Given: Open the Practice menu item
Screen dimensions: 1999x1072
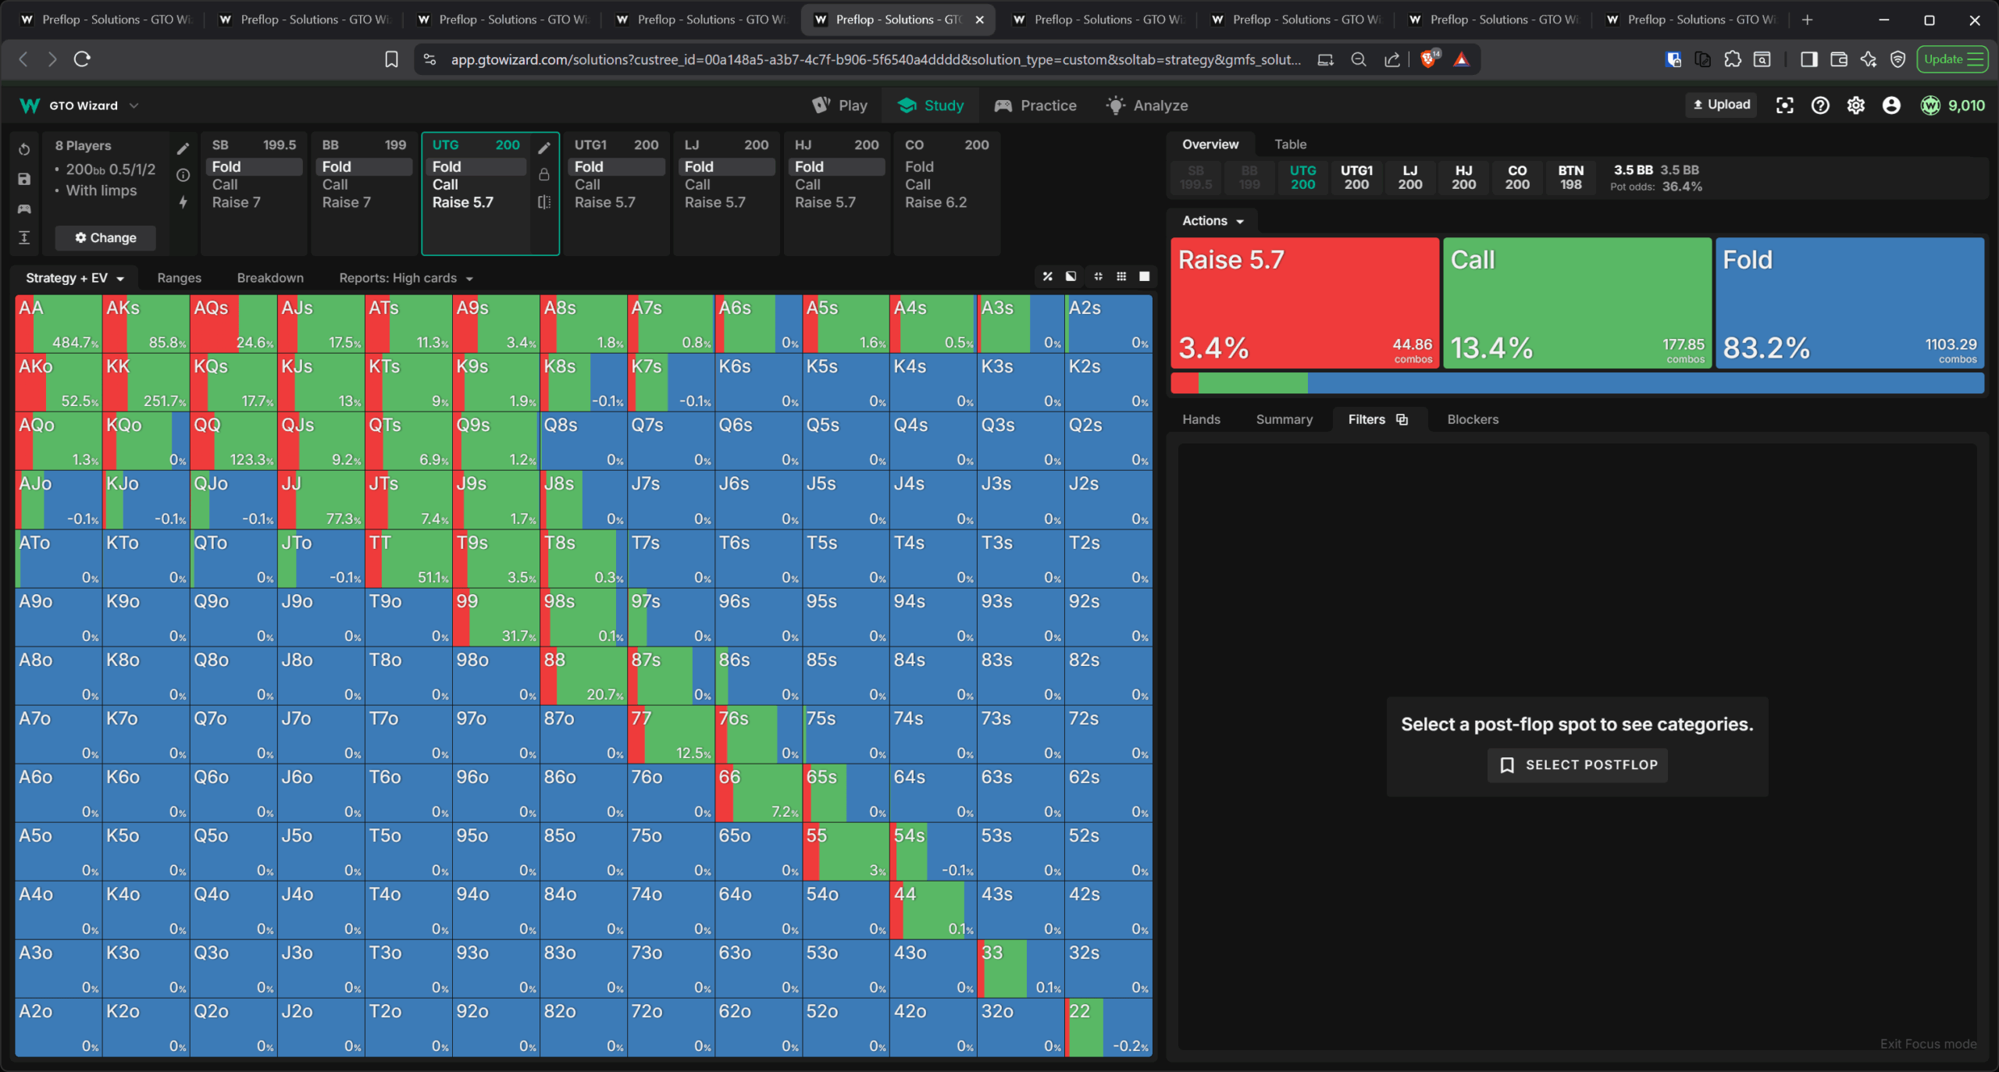Looking at the screenshot, I should click(x=1035, y=105).
